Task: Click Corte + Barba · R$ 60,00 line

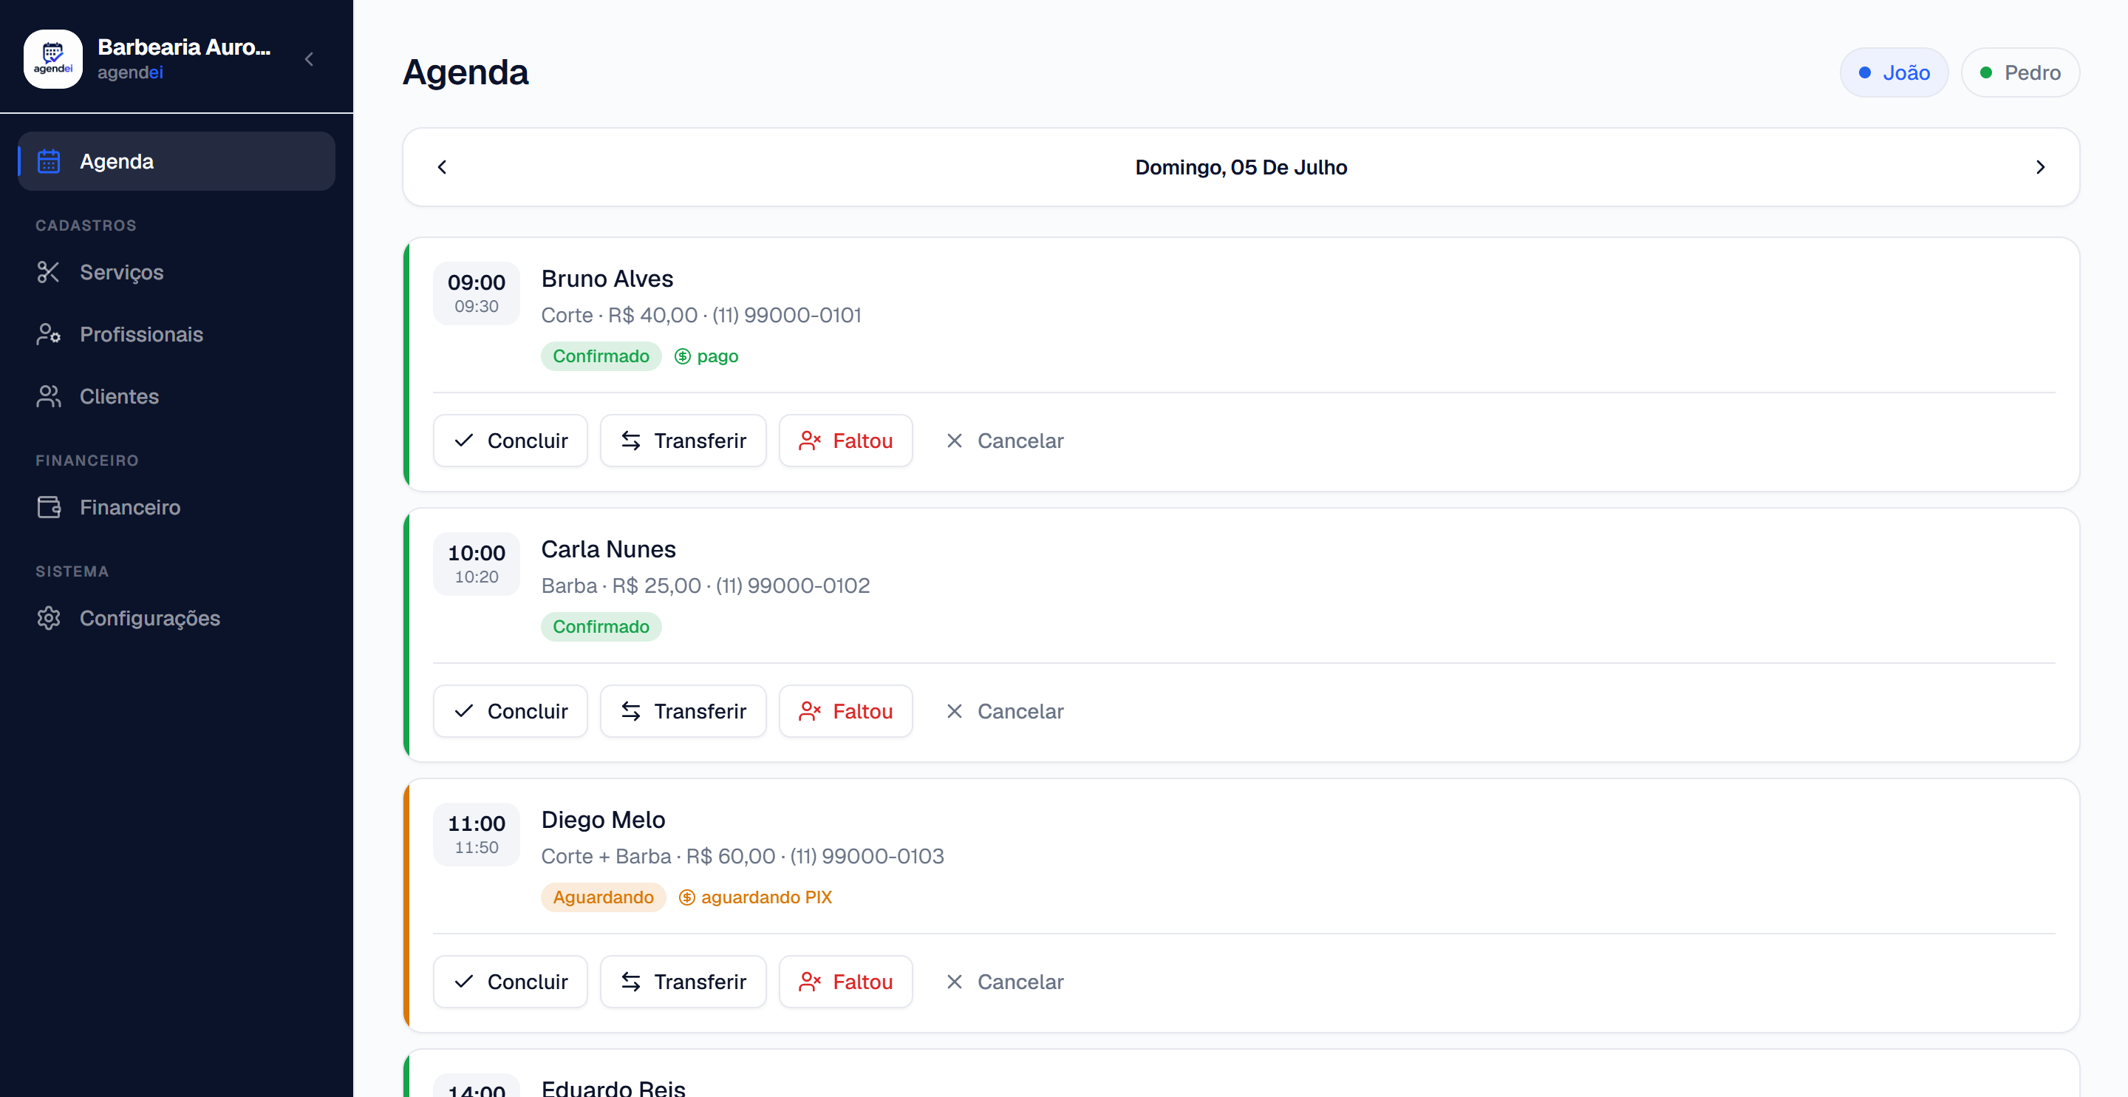Action: (743, 855)
